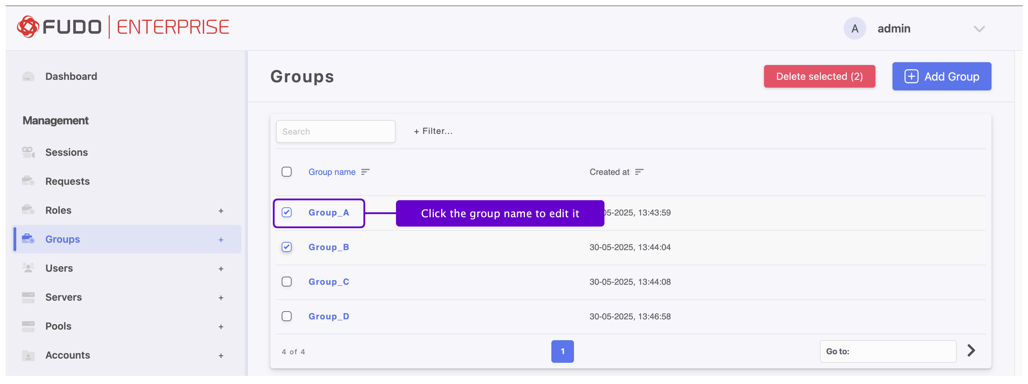Viewport: 1028px width, 384px height.
Task: Click into the Search input field
Action: 335,131
